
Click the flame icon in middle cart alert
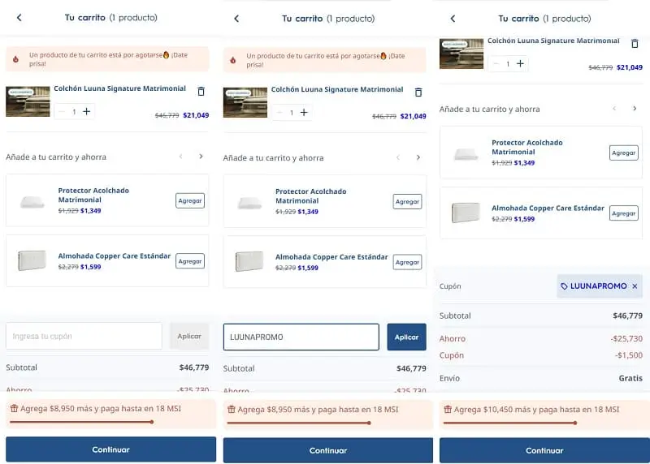tap(233, 60)
